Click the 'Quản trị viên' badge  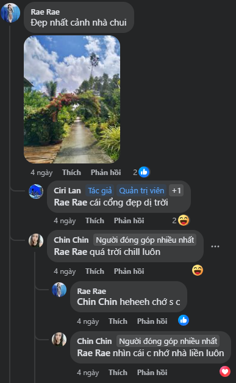click(x=141, y=190)
